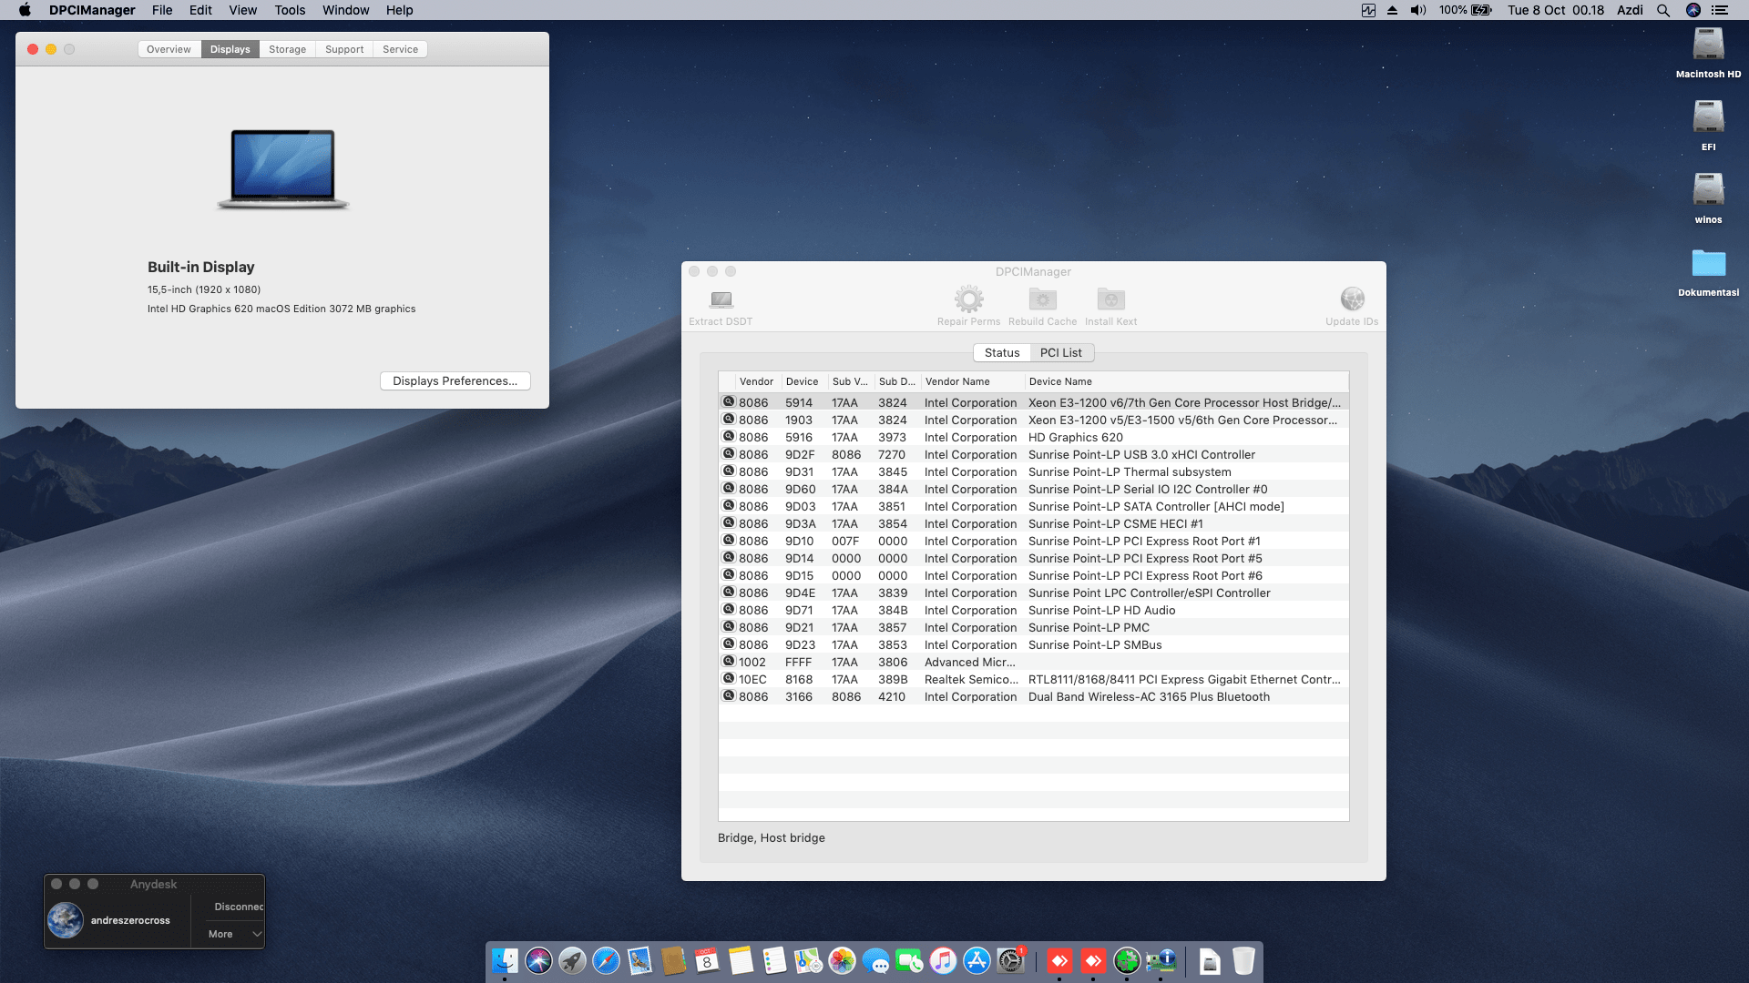Click the Repair Perms gear icon
This screenshot has width=1749, height=983.
click(968, 299)
